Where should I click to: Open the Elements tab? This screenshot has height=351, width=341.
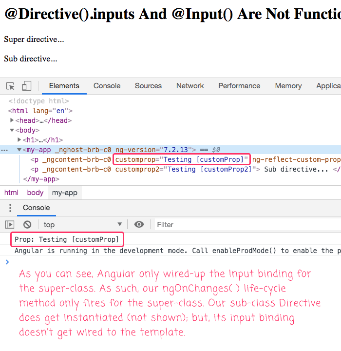[x=64, y=86]
